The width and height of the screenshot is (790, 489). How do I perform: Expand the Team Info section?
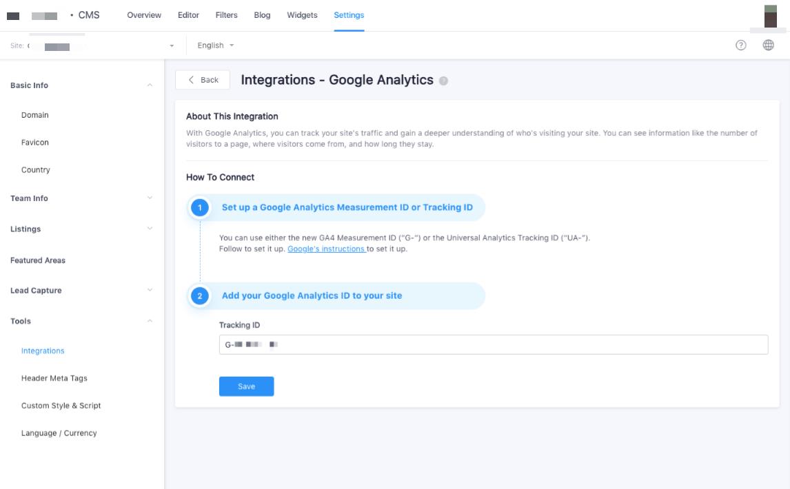81,198
